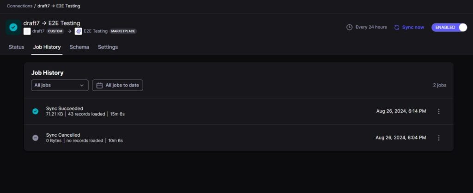Navigate to Connections breadcrumb link
This screenshot has width=473, height=193.
click(19, 6)
